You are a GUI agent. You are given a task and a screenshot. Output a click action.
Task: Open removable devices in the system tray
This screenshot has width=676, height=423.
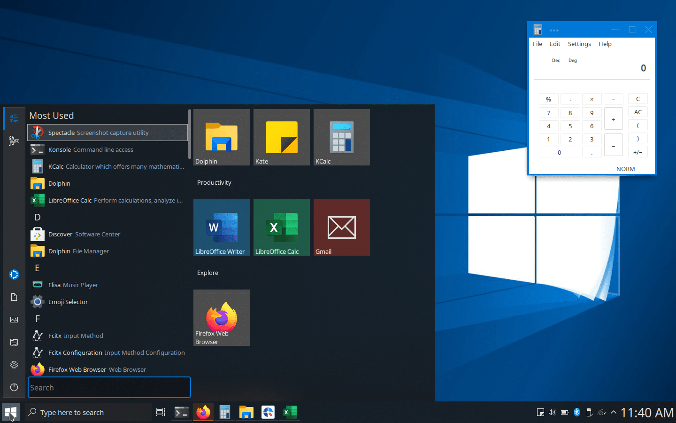(589, 412)
